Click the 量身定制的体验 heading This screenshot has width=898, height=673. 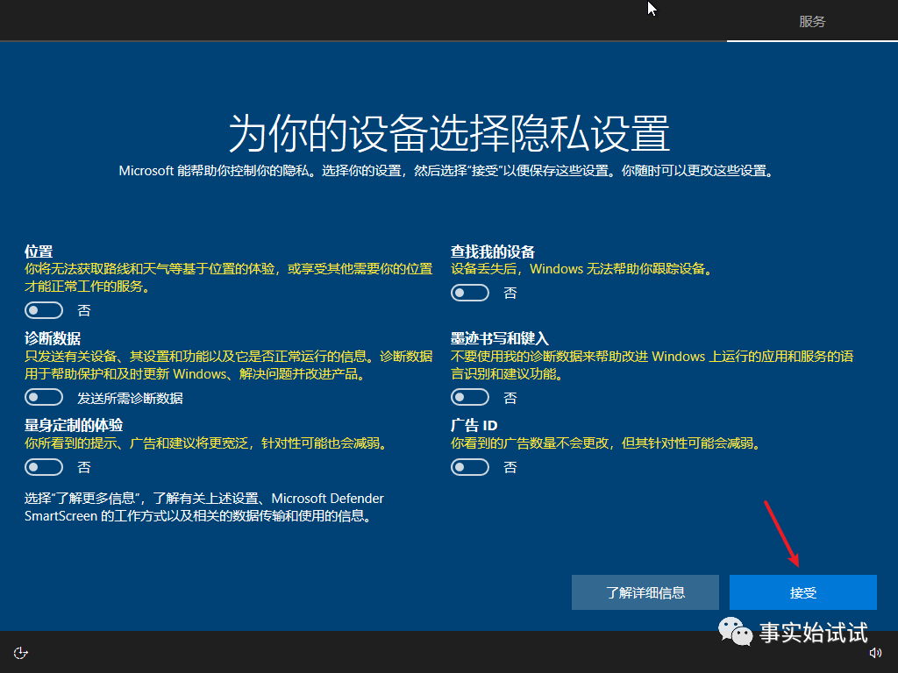(74, 425)
